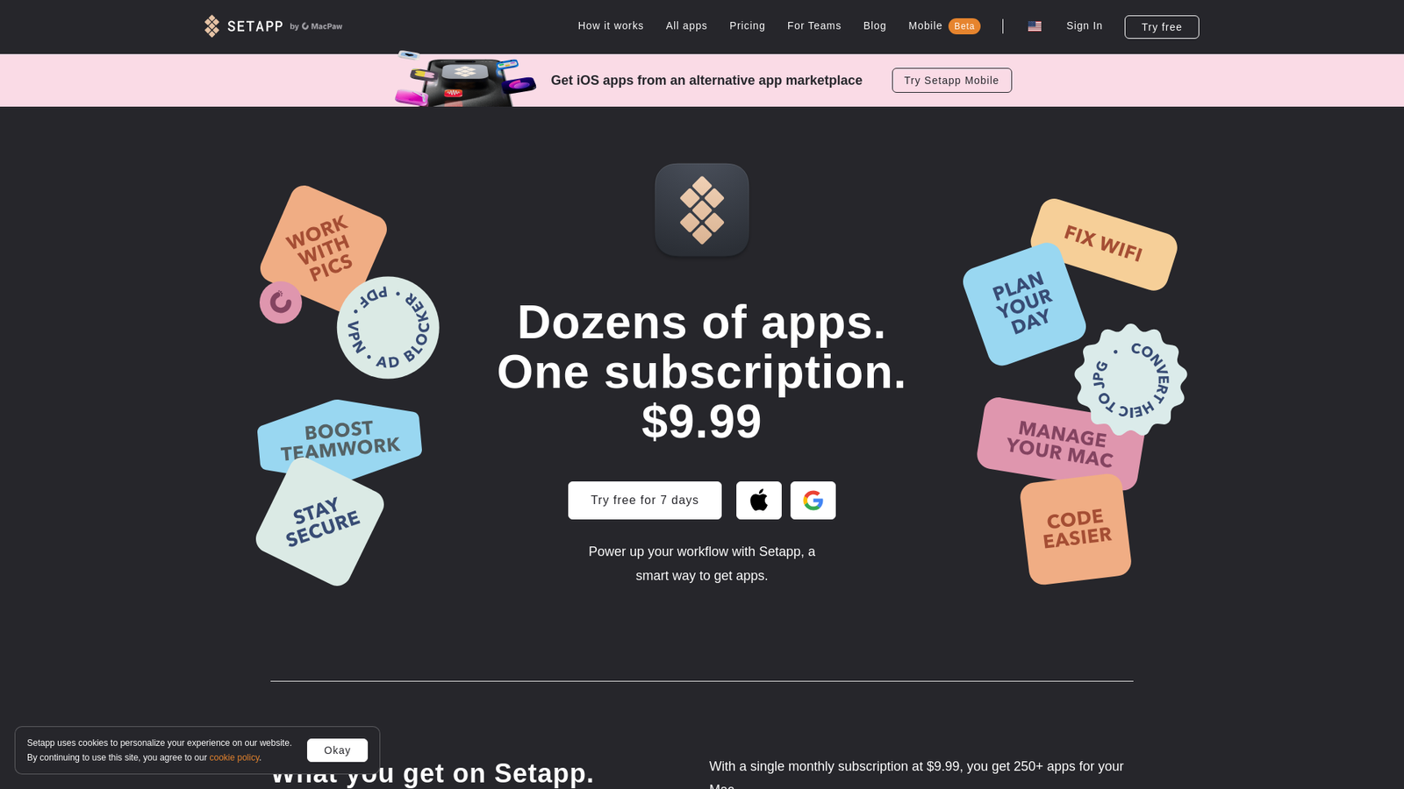Sign up with Apple icon button
Viewport: 1404px width, 789px height.
click(x=759, y=501)
